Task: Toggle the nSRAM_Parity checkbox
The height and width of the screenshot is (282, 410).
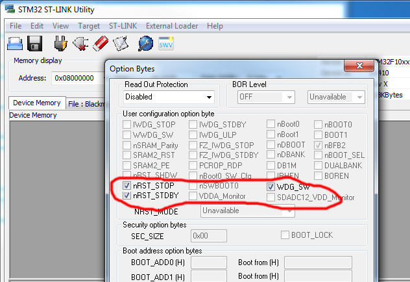Action: coord(127,145)
